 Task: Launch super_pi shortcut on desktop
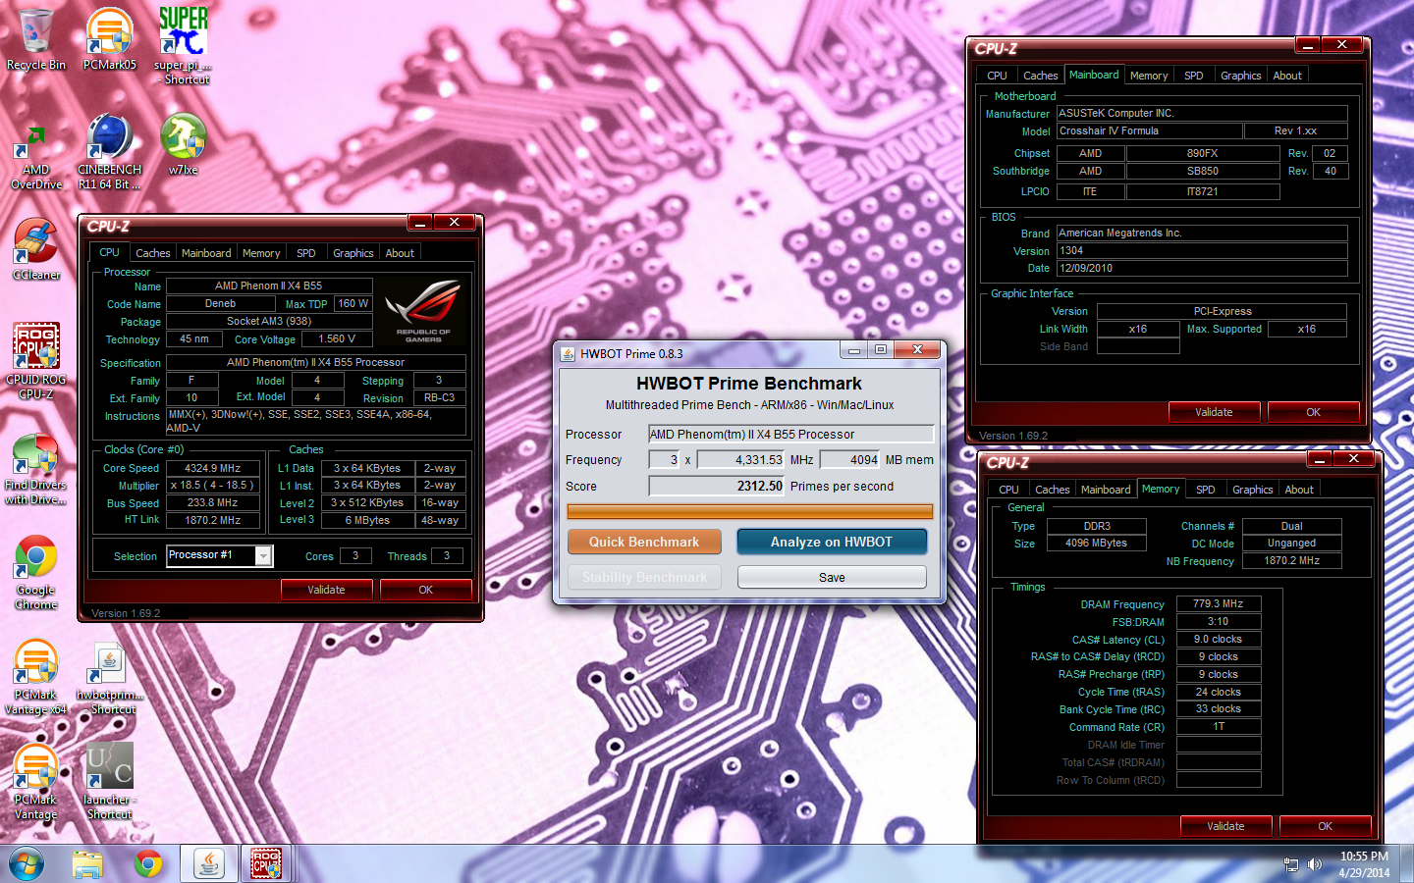coord(183,45)
